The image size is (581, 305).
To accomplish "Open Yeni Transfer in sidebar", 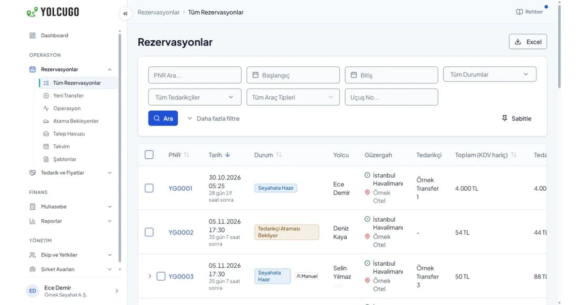I will [68, 95].
